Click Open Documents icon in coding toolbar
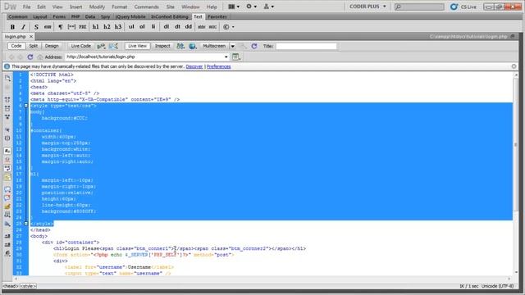The width and height of the screenshot is (525, 295). (7, 78)
